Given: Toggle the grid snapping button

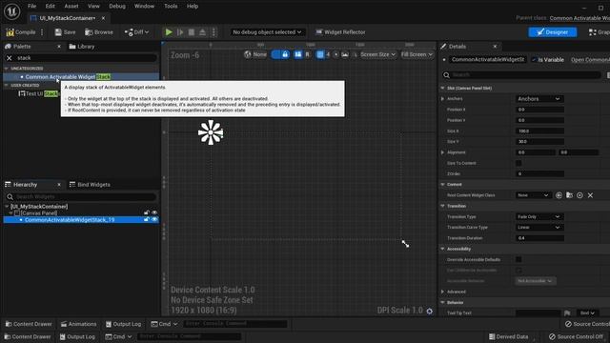Looking at the screenshot, I should tap(320, 55).
